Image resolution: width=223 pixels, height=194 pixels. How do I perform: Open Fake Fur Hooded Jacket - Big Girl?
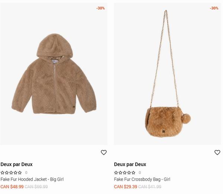pos(32,179)
